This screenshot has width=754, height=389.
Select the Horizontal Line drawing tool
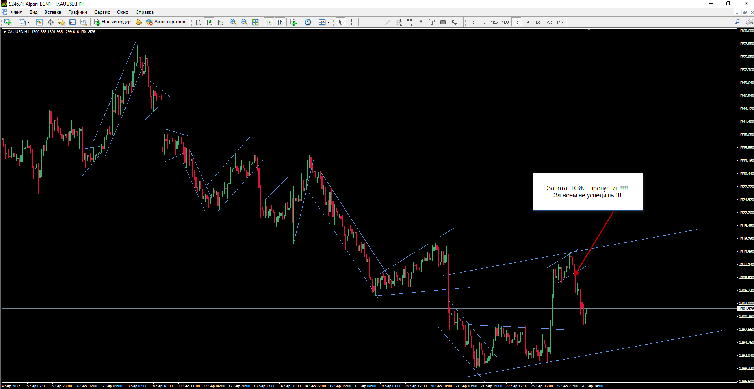pos(377,22)
